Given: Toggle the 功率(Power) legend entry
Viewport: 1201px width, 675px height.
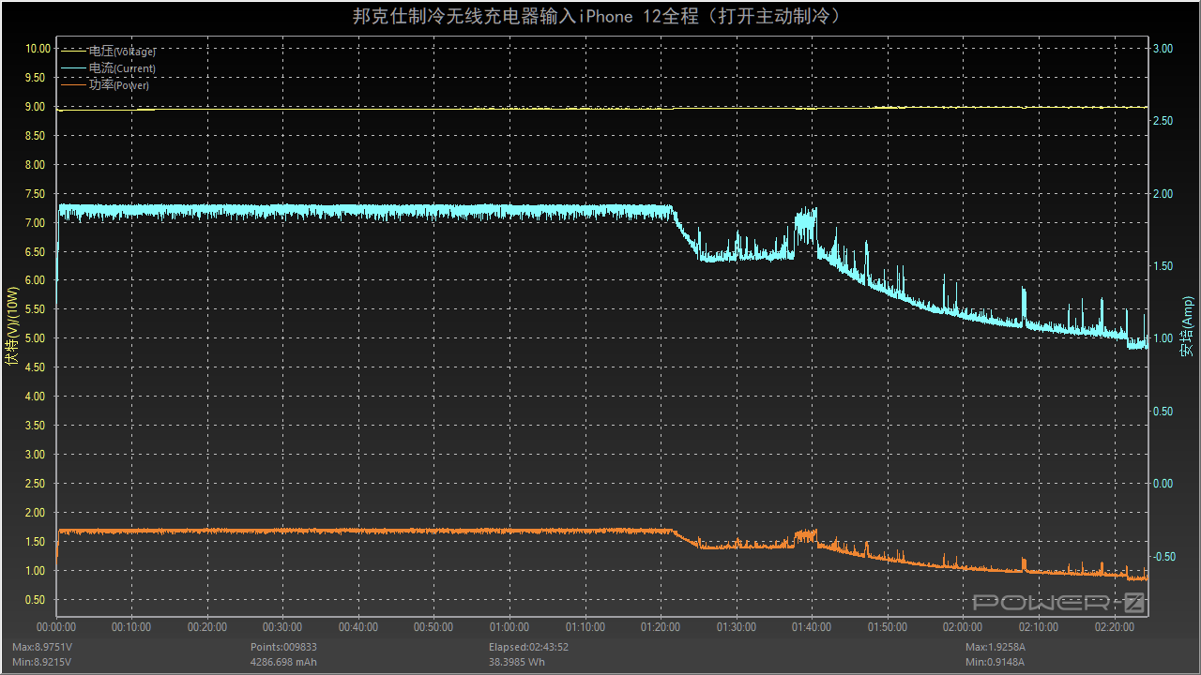Looking at the screenshot, I should [x=119, y=85].
